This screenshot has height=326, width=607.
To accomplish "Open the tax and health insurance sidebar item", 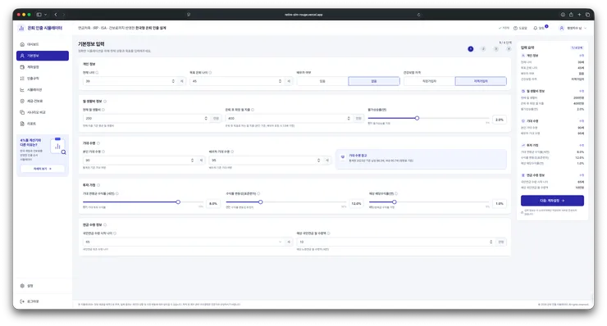I will pos(43,101).
